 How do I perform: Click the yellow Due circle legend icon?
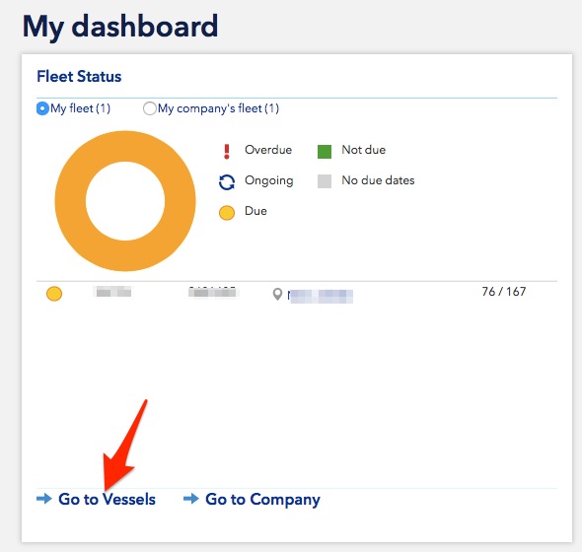tap(227, 213)
